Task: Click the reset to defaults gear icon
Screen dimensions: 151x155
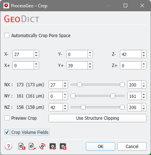Action: [x=42, y=146]
